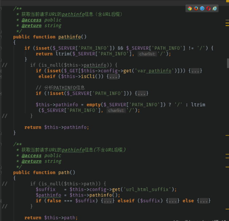Click the false keyword in if

click(54, 201)
